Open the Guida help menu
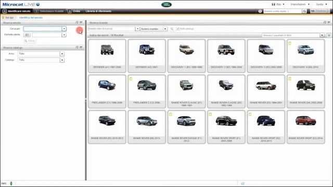 322,4
